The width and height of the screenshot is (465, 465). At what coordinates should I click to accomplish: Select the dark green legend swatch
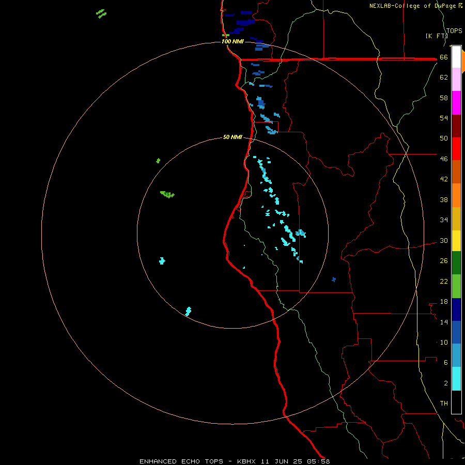coord(456,263)
